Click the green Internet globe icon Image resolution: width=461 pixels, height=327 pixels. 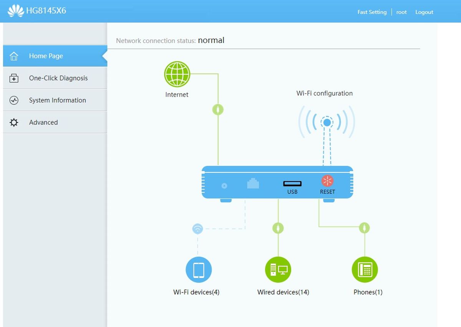click(x=177, y=74)
